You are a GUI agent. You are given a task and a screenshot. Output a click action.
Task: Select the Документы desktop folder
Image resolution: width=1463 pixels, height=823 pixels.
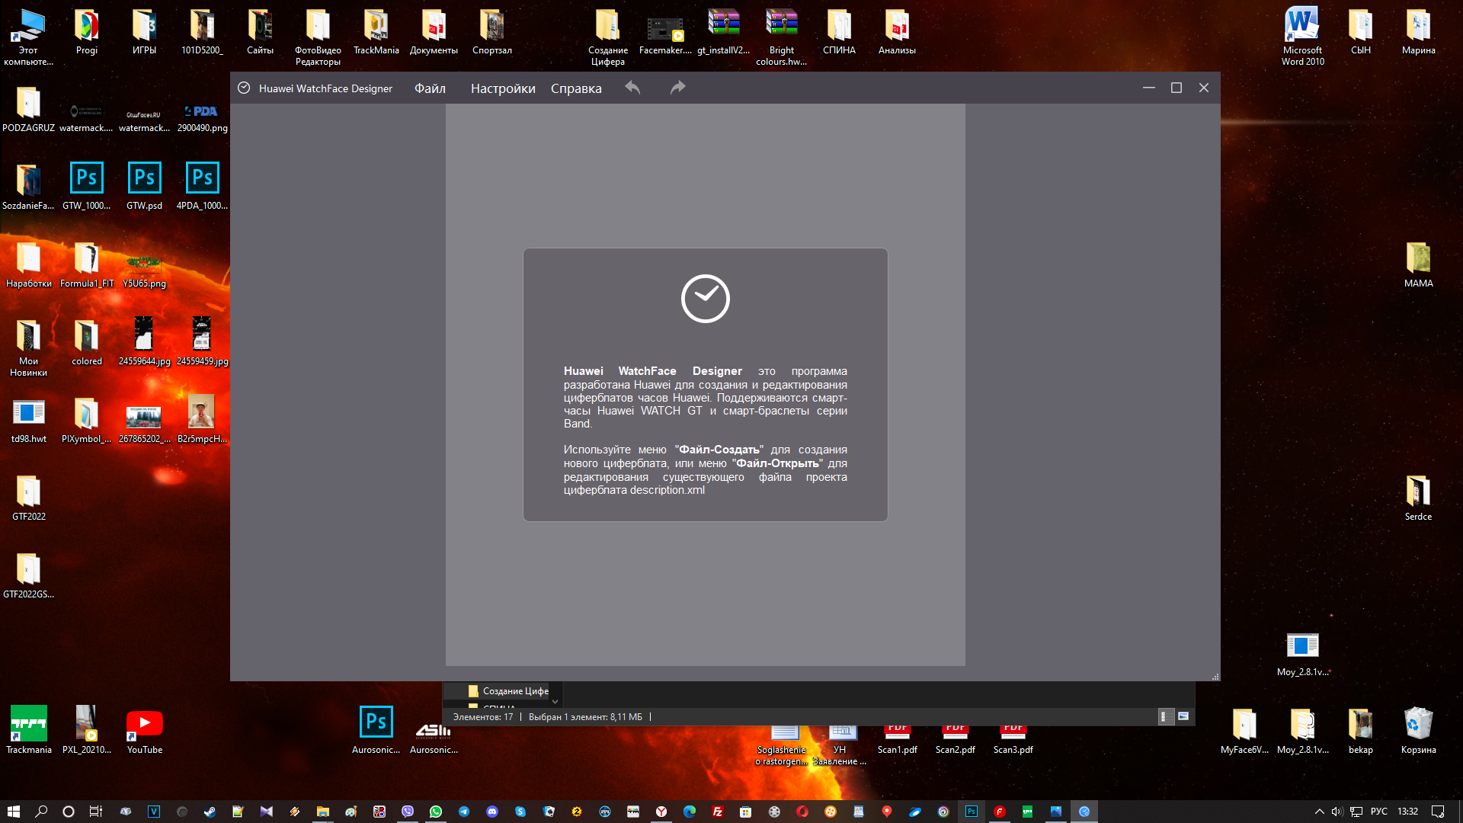pos(434,32)
